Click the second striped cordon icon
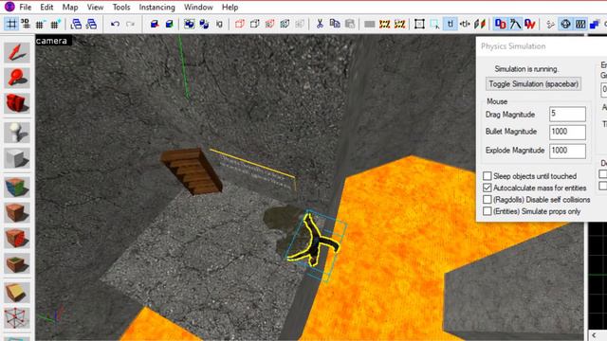607x341 pixels. (x=399, y=24)
